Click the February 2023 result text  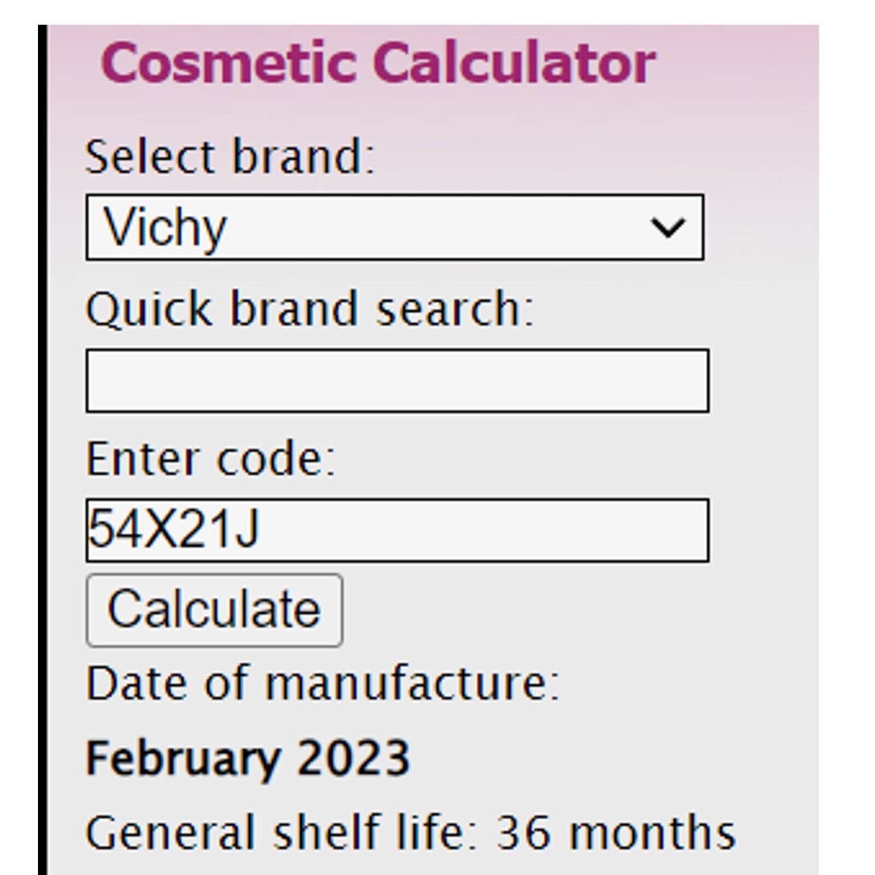248,759
